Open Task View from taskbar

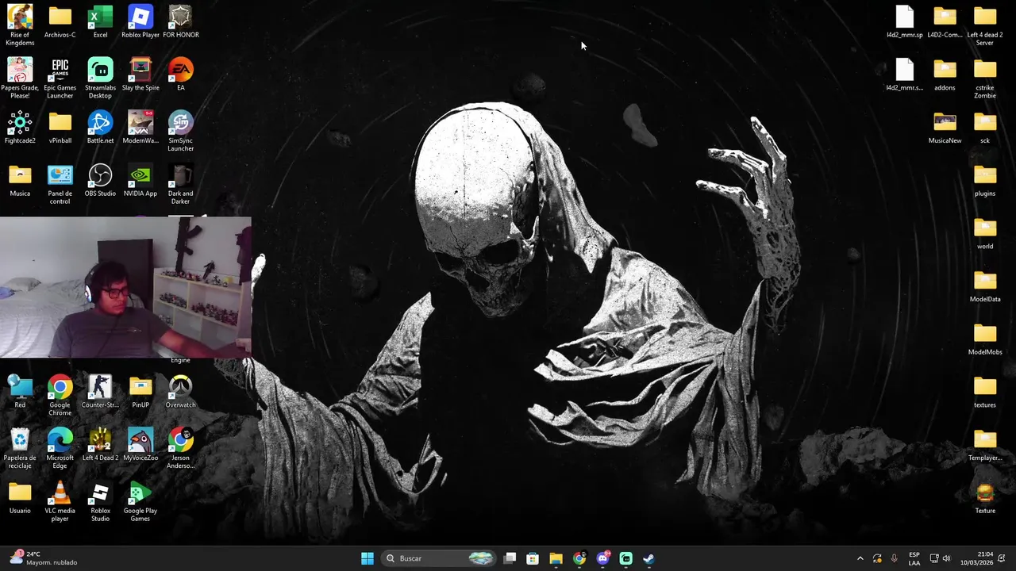click(x=510, y=558)
